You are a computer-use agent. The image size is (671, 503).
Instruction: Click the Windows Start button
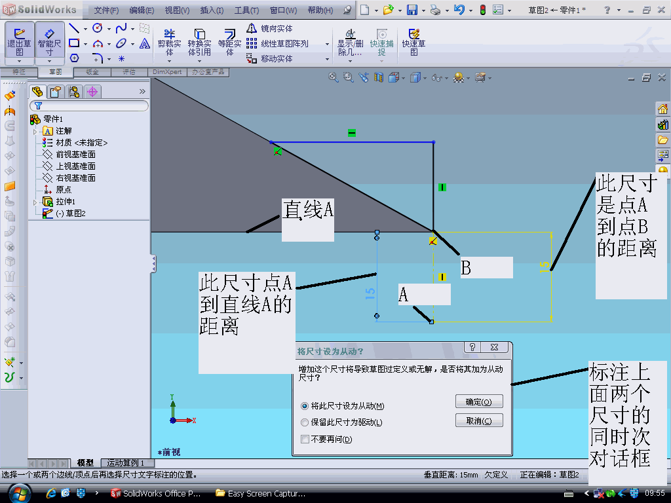coord(19,494)
